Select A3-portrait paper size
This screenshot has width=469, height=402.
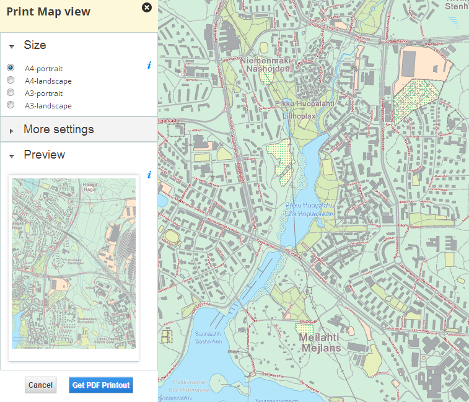click(11, 93)
